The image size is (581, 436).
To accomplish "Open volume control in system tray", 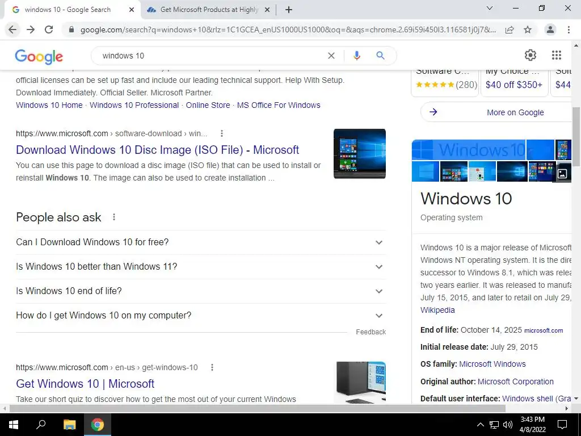I will point(508,425).
